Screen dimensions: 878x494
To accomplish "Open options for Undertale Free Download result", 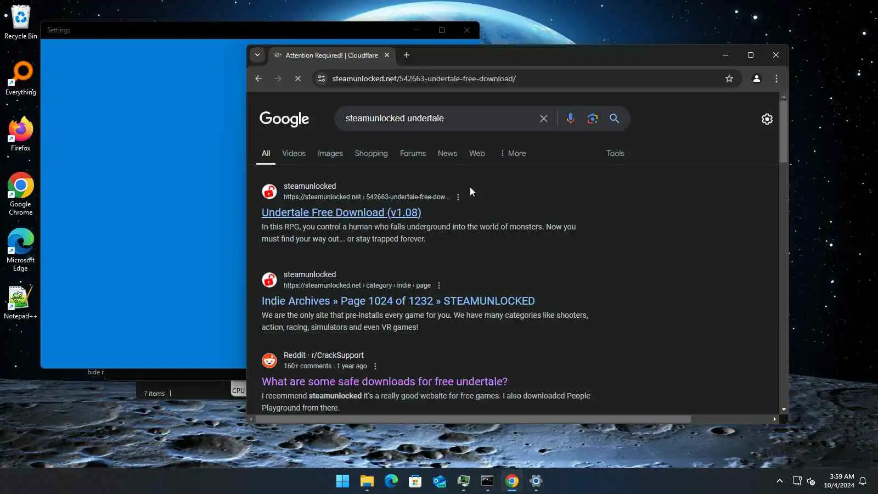I will [458, 197].
